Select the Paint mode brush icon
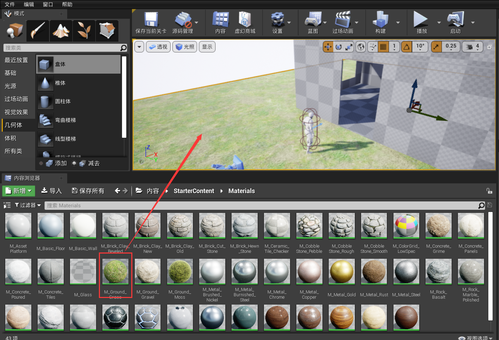 click(38, 31)
